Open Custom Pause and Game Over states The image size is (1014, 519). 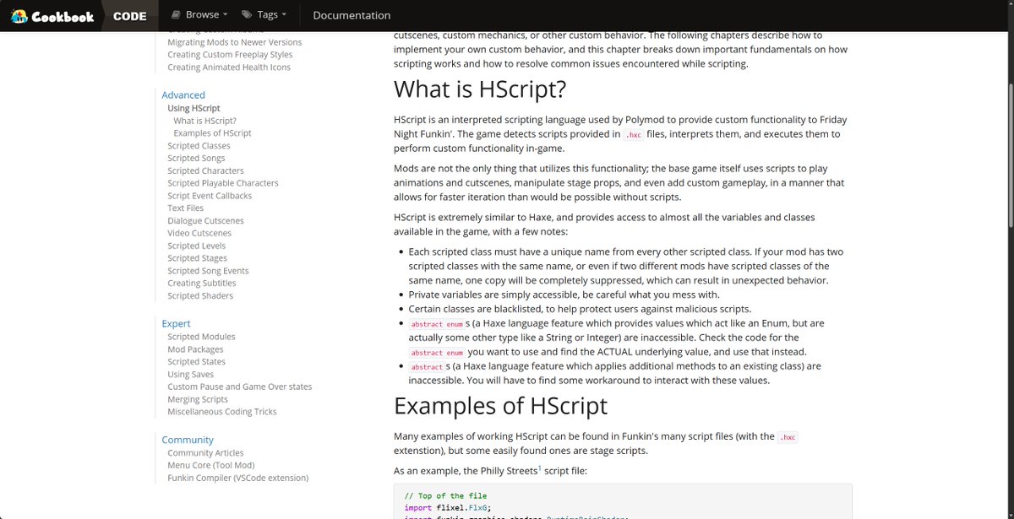(x=240, y=387)
